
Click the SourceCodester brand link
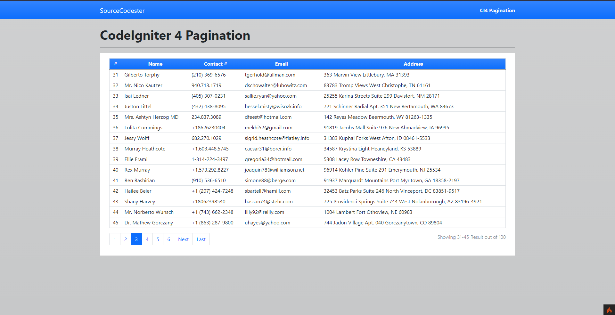122,11
